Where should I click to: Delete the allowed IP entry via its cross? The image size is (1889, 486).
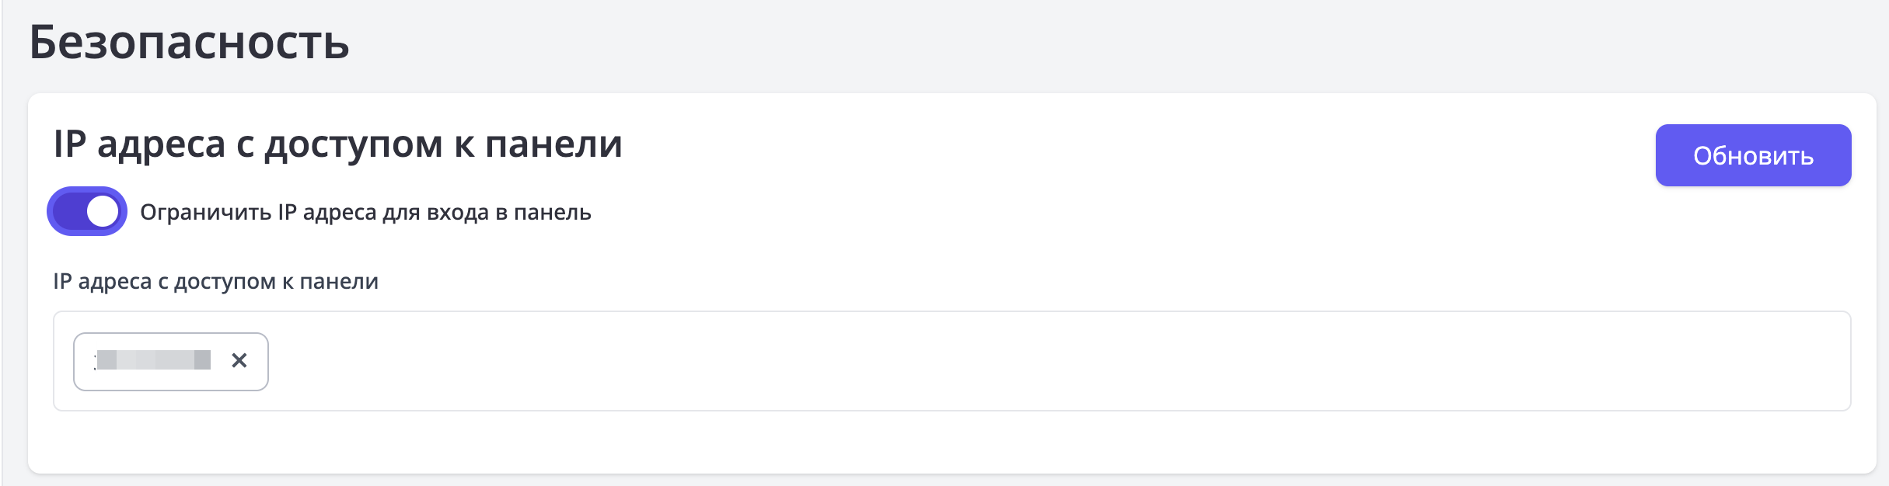pos(239,360)
